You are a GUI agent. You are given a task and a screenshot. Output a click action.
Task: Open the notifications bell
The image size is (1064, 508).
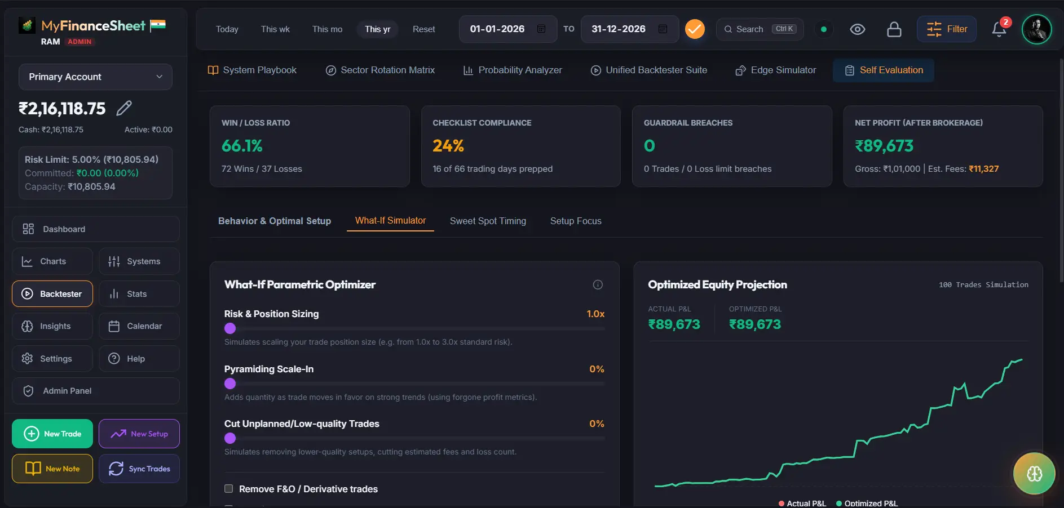[999, 29]
